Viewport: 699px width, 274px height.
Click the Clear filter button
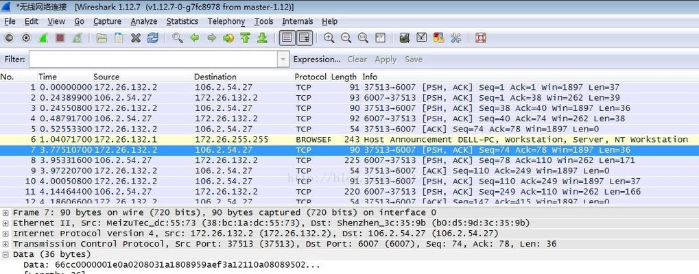pyautogui.click(x=357, y=59)
